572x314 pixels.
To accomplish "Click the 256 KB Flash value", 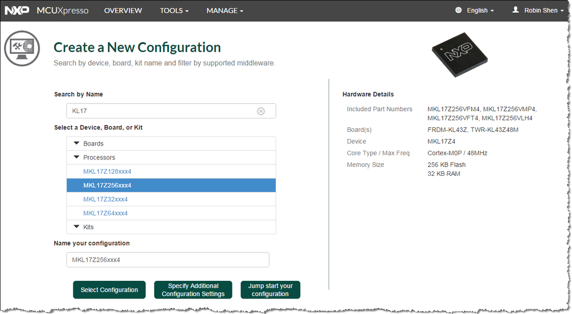I will (447, 164).
